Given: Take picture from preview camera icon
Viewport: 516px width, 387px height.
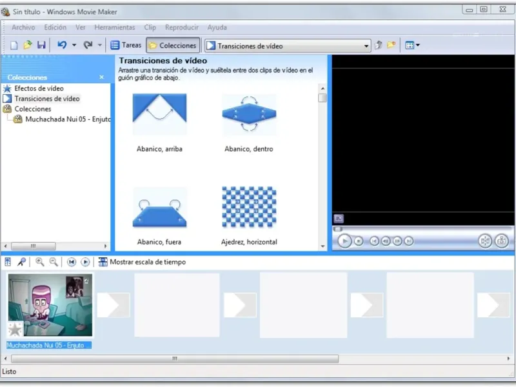Looking at the screenshot, I should 502,241.
